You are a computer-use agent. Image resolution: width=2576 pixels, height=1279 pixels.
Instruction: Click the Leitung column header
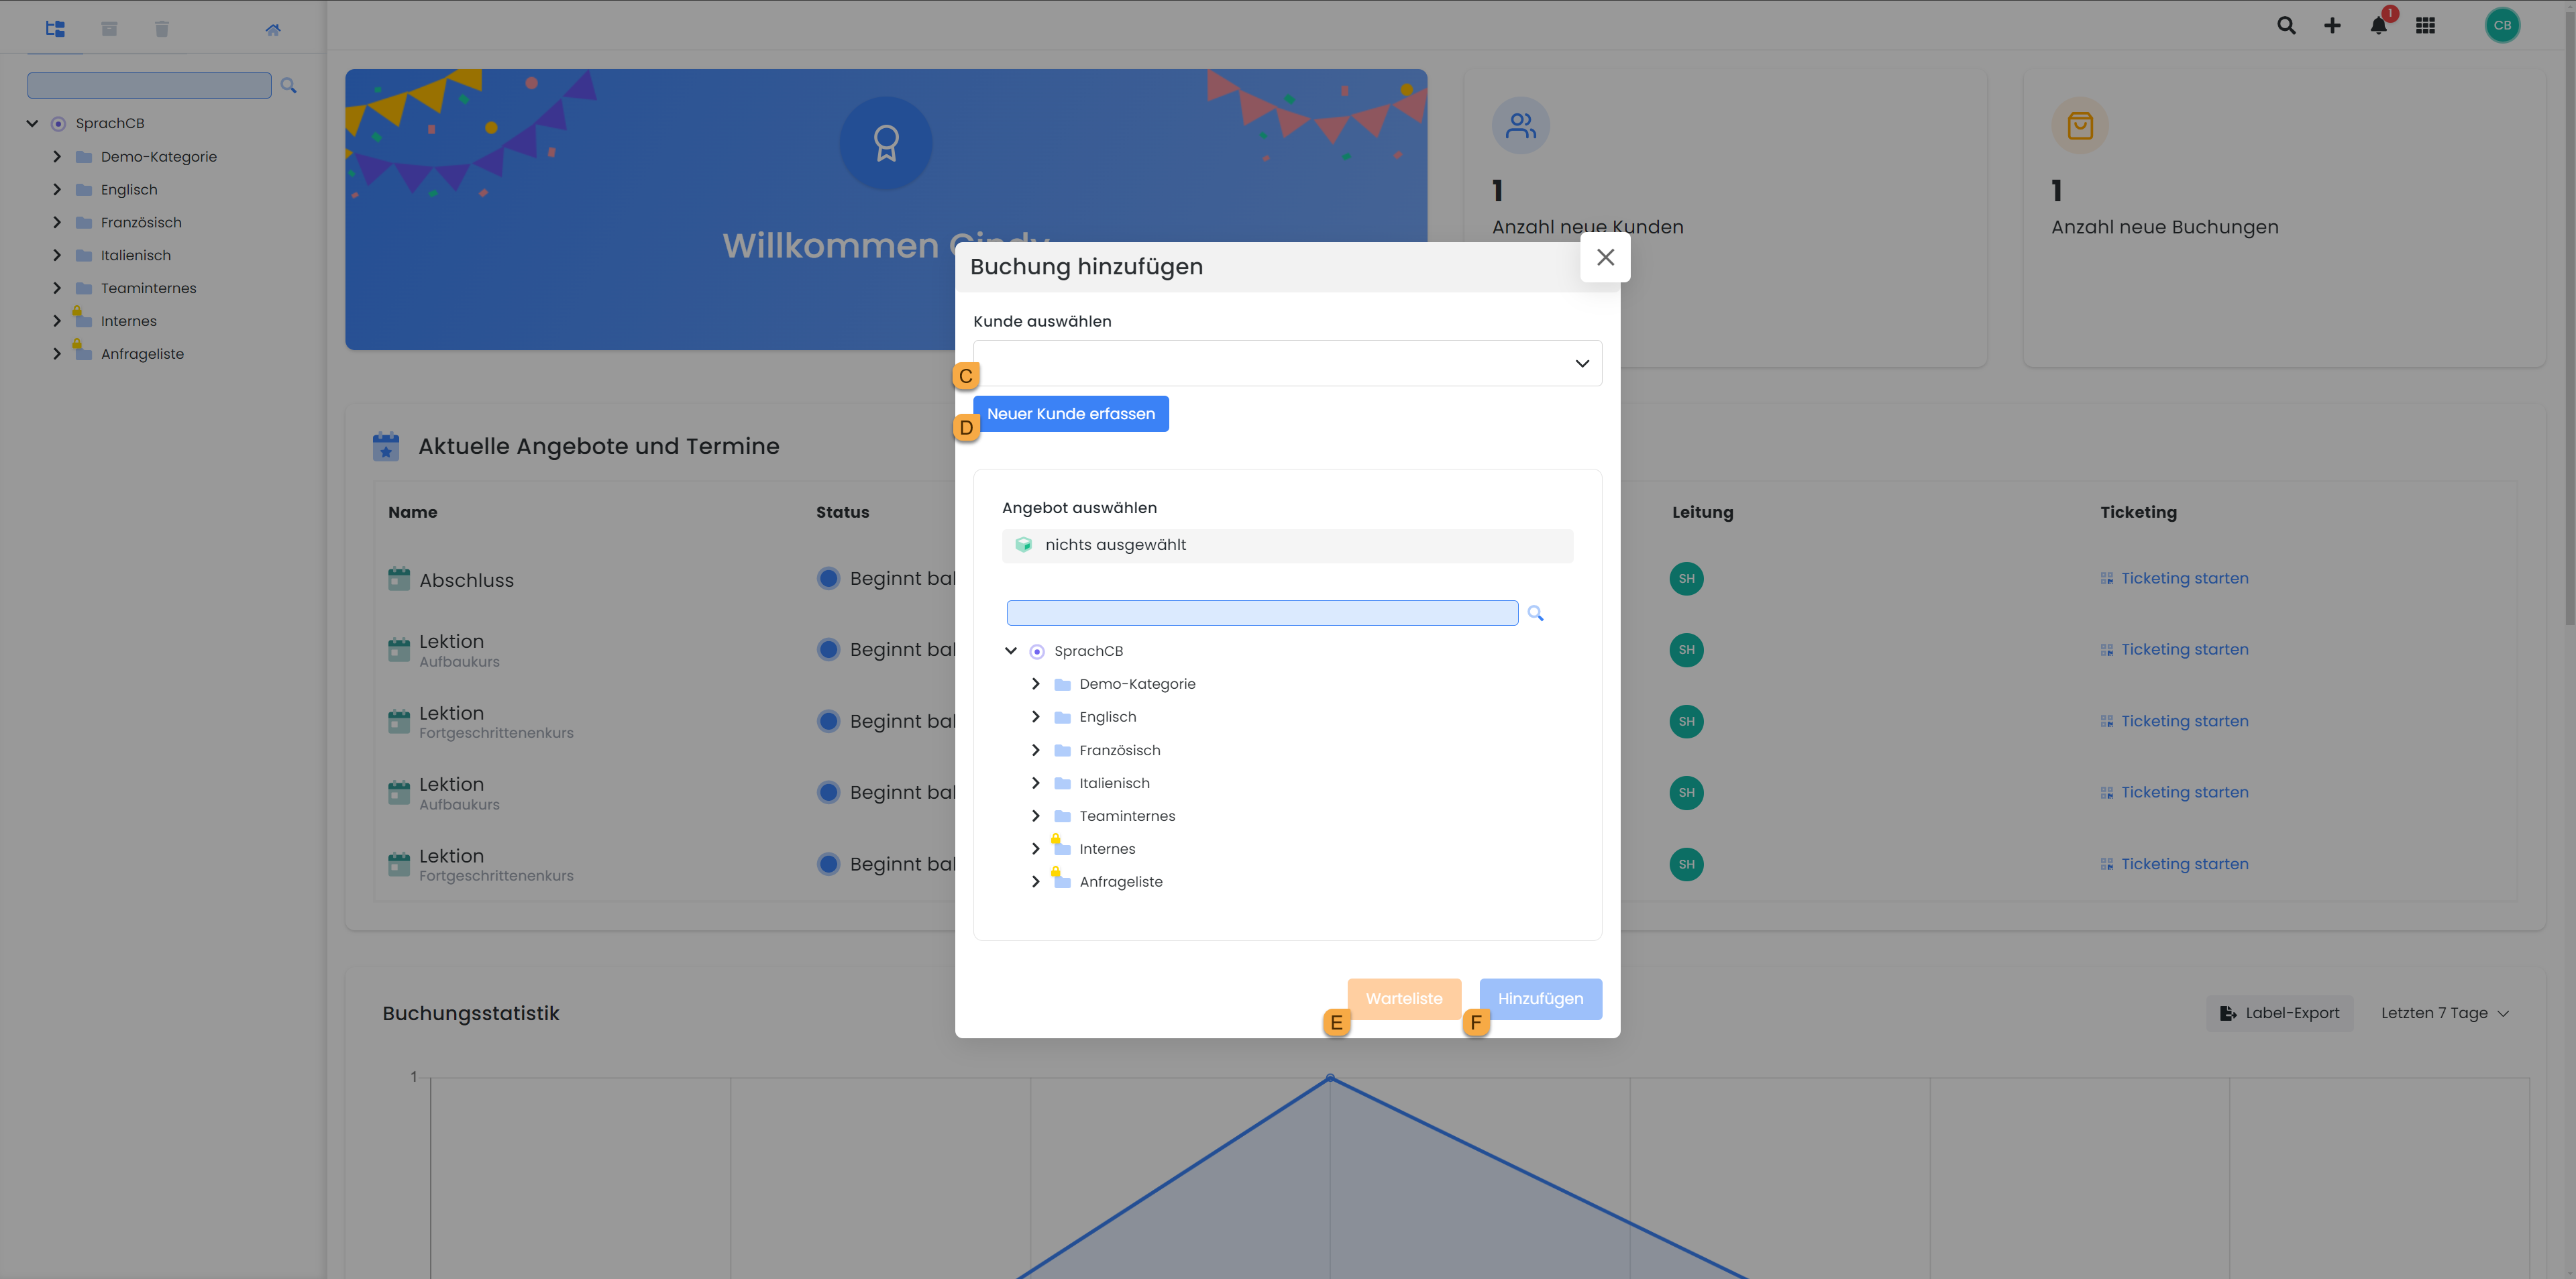(1702, 512)
